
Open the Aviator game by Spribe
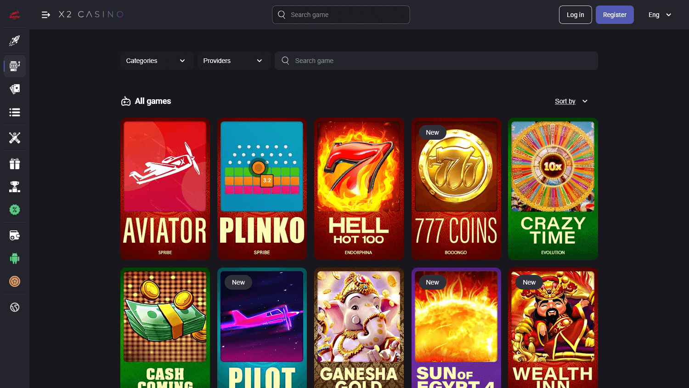[165, 189]
